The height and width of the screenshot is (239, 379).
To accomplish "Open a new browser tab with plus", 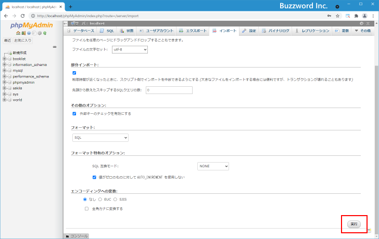I will click(x=70, y=7).
